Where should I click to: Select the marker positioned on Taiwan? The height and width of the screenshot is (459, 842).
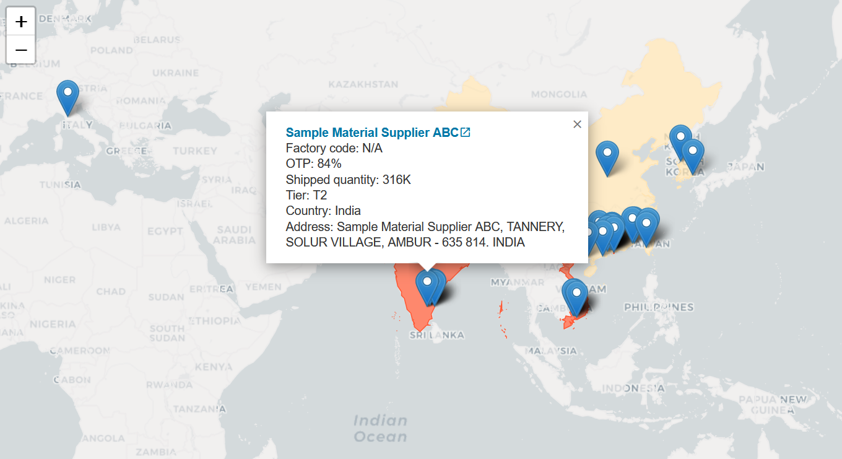[x=646, y=225]
